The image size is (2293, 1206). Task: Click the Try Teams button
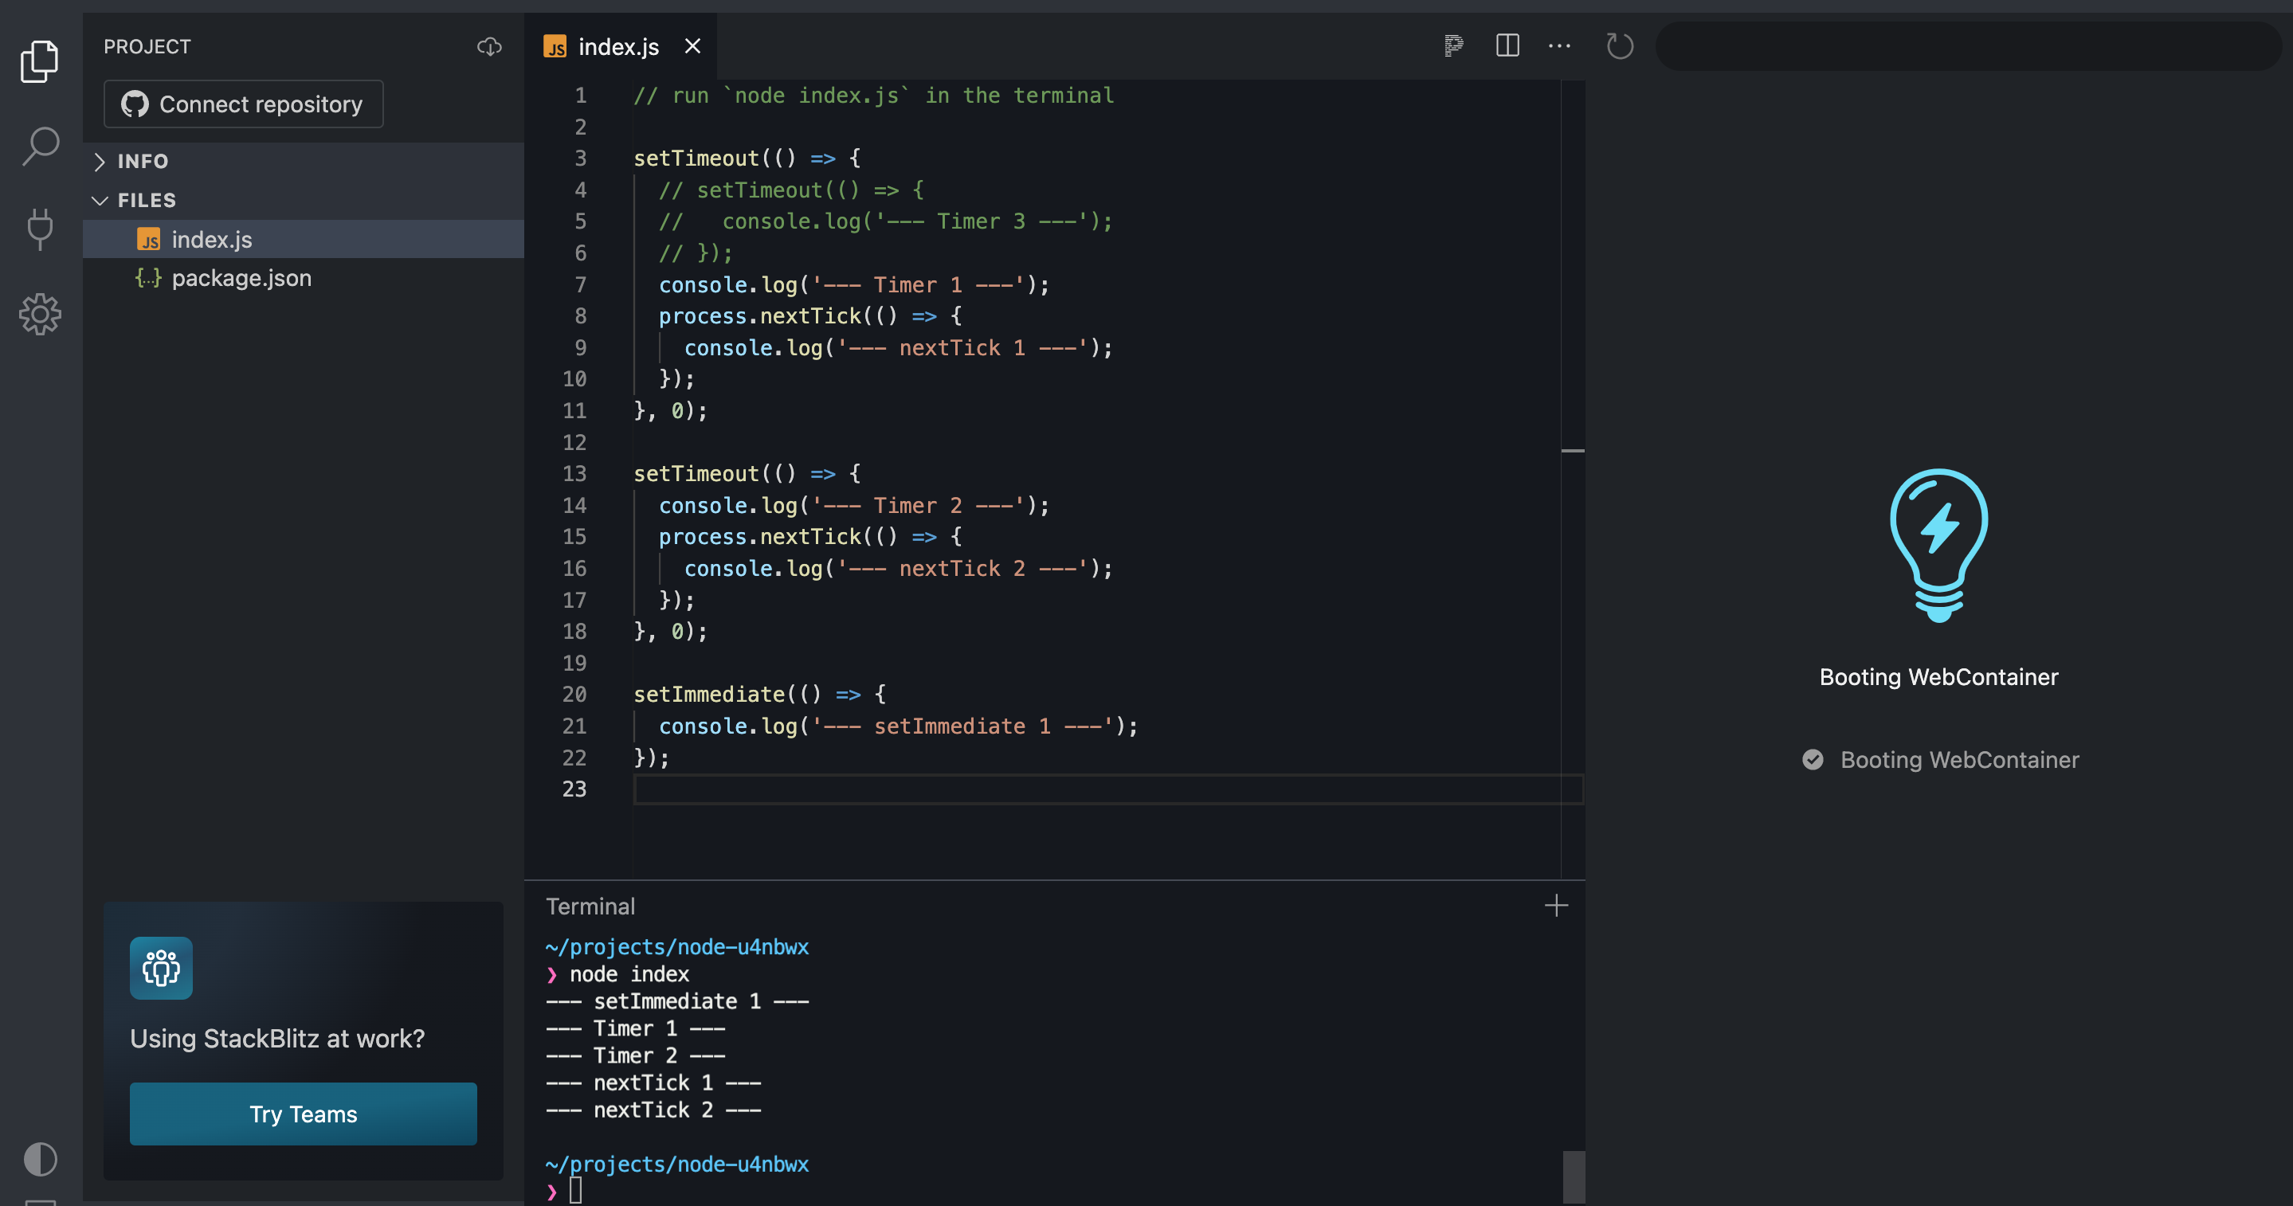pos(303,1114)
